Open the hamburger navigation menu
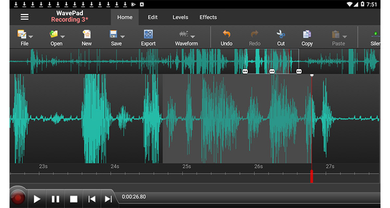The height and width of the screenshot is (208, 390). (25, 17)
